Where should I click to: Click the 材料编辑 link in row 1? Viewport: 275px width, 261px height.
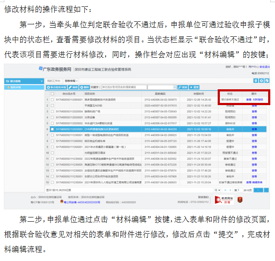[258, 99]
